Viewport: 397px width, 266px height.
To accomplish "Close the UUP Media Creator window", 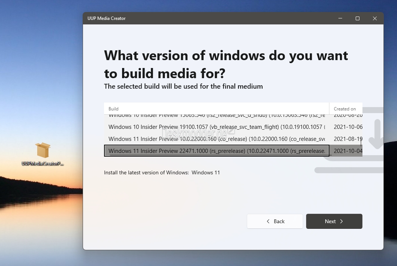I will point(375,18).
